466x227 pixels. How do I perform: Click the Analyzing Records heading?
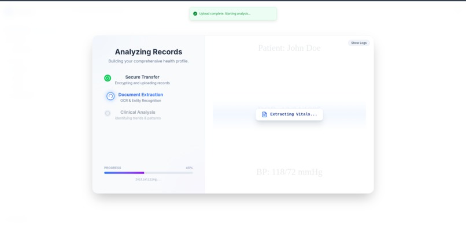(149, 51)
